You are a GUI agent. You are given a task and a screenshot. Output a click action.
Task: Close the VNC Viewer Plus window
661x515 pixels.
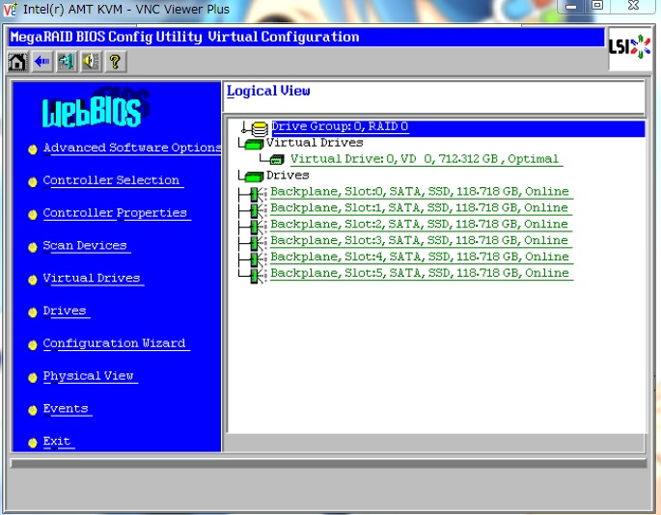633,6
